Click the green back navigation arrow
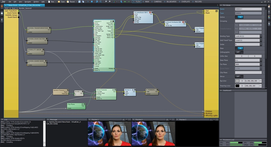Viewport: 271px width, 147px height. coord(125,2)
